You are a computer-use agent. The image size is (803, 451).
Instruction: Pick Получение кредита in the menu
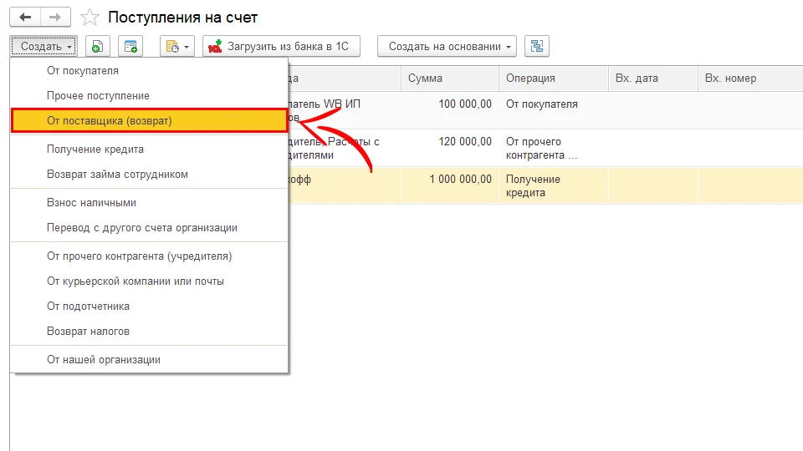[x=95, y=149]
